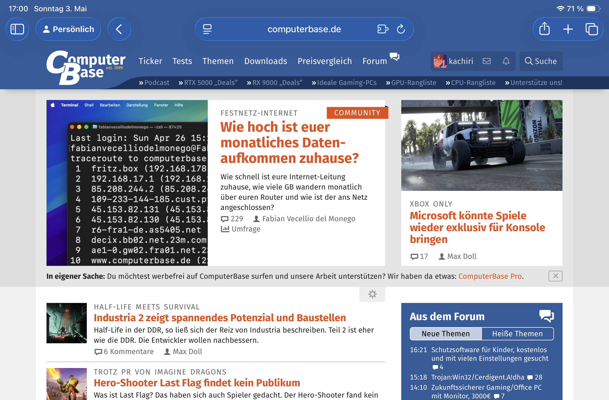Open author Max Doll under Industria 2
Viewport: 609px width, 400px height.
point(183,352)
